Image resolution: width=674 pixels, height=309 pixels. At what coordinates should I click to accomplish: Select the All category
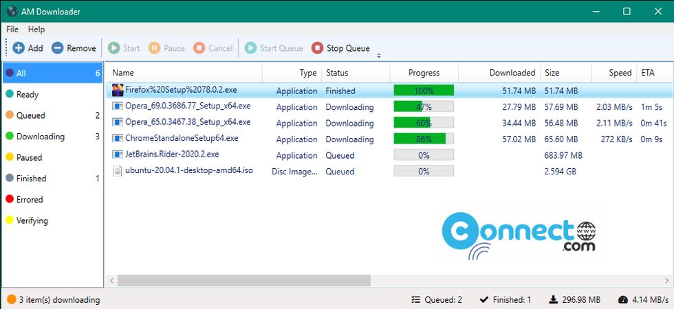pos(52,73)
